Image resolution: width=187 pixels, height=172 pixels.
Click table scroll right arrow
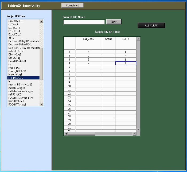[x=134, y=134]
